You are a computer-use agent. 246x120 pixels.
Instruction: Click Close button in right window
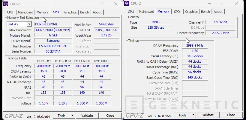tap(231, 115)
